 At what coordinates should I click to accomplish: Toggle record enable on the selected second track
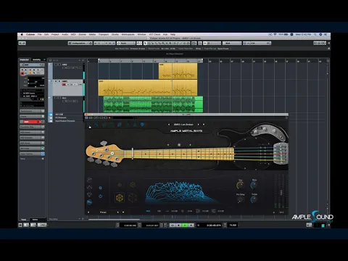[64, 84]
